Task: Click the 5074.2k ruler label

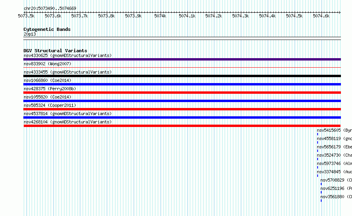Action: (x=214, y=16)
